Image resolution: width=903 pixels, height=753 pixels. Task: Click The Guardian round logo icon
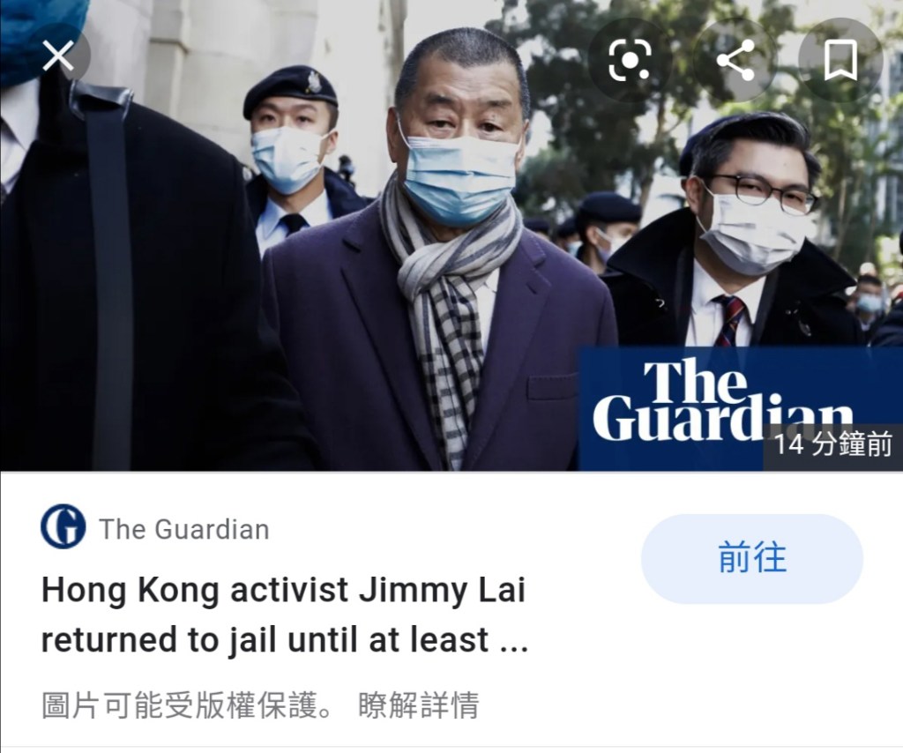[x=63, y=526]
